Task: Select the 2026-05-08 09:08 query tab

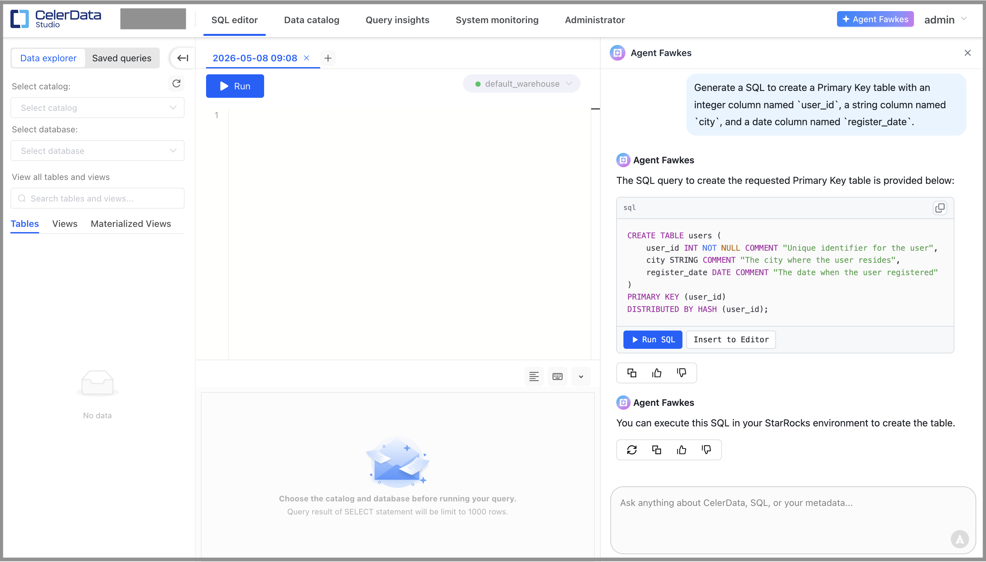Action: click(x=255, y=58)
